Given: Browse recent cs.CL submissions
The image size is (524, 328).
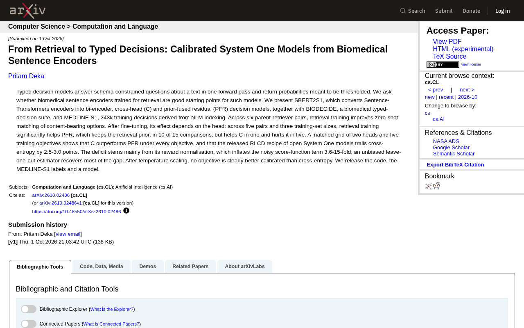Looking at the screenshot, I should click(x=446, y=97).
